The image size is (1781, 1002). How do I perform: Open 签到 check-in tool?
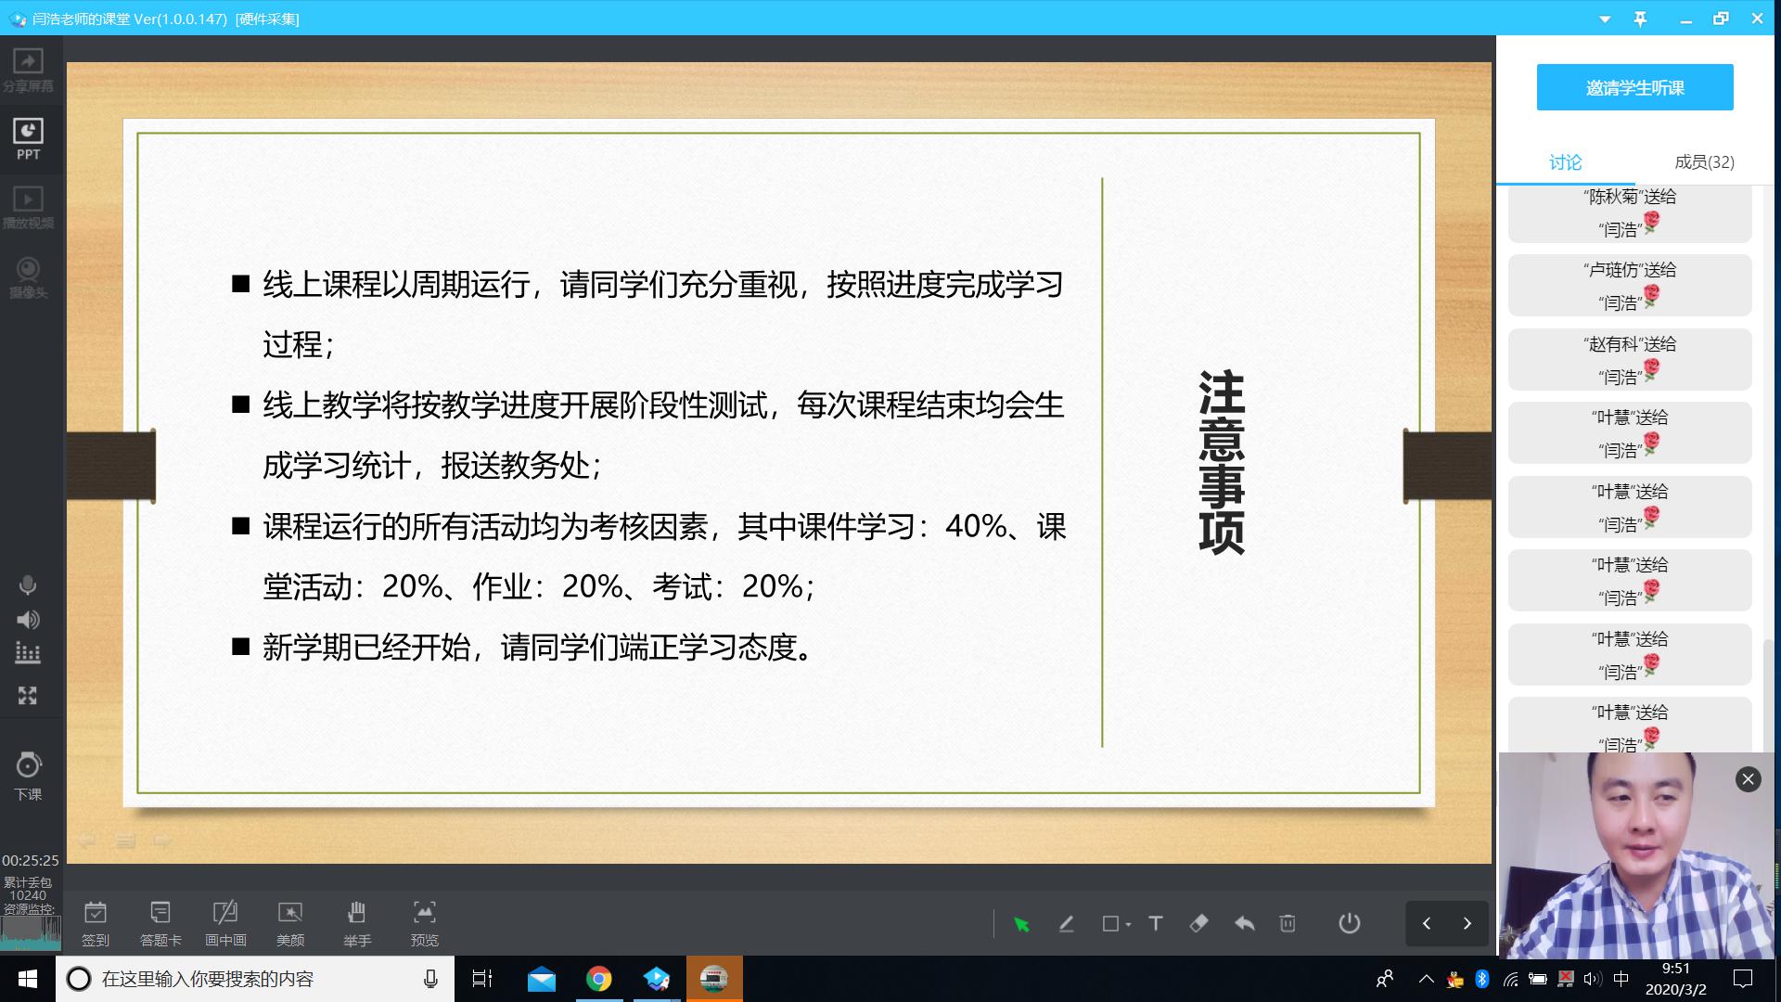pos(96,924)
